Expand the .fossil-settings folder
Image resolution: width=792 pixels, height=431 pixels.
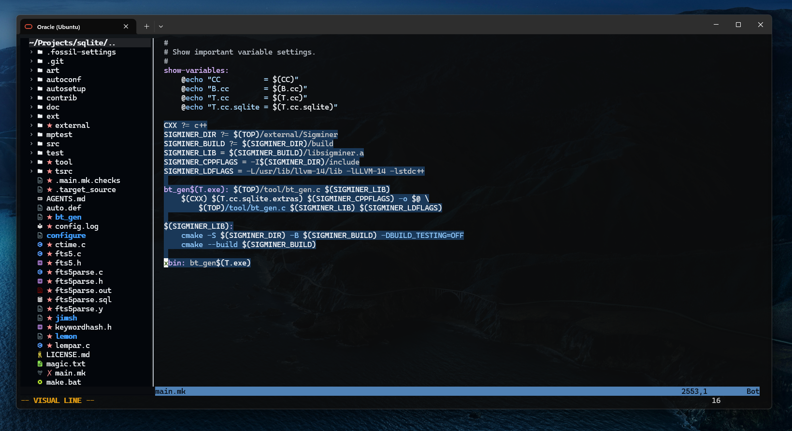[31, 52]
